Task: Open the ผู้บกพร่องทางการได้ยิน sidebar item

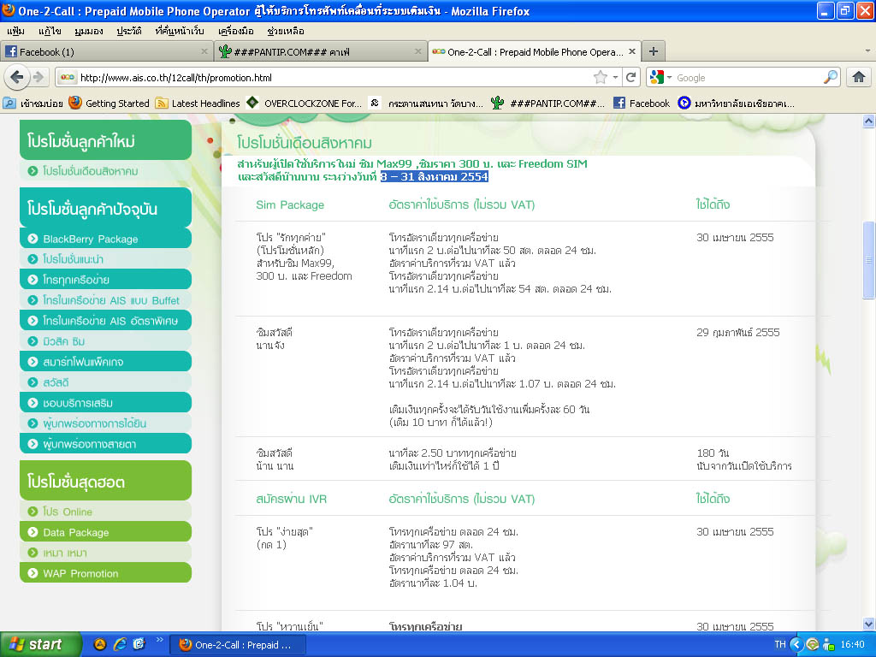Action: tap(105, 423)
